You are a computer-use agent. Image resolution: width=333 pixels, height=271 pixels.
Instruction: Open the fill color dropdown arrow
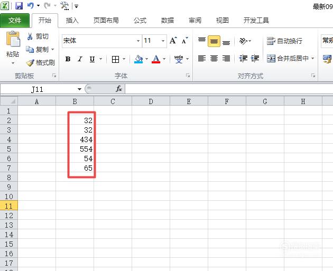click(x=146, y=59)
